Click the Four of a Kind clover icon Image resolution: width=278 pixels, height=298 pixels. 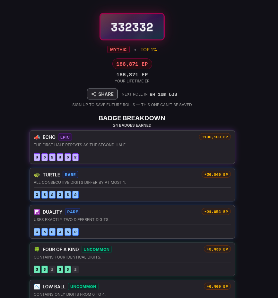(x=37, y=249)
